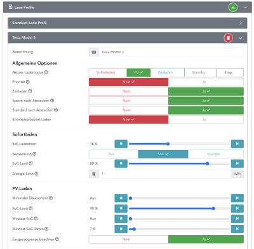Select Stop charge mode

tap(230, 73)
